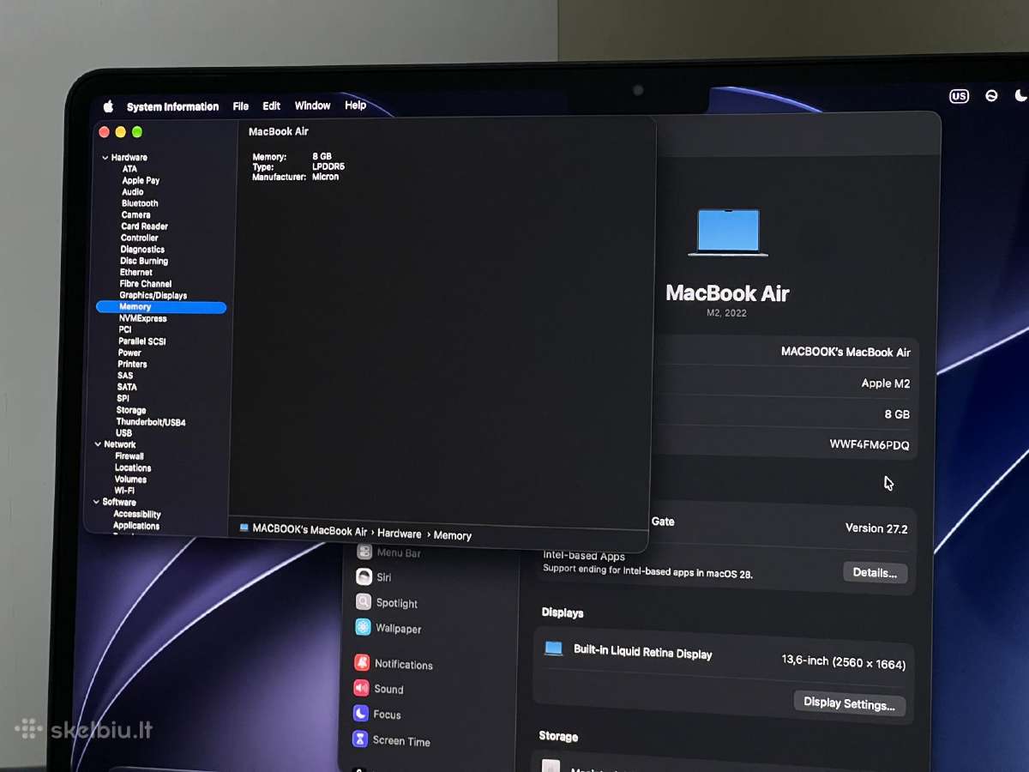Click the Manufacturer value Micron
The image size is (1029, 772).
pyautogui.click(x=326, y=177)
